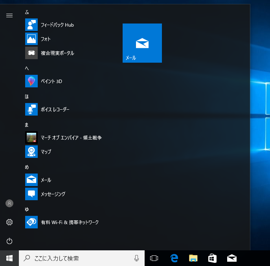Click the め section letter header
Image resolution: width=270 pixels, height=266 pixels.
27,167
